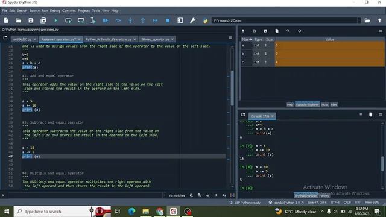Expand find text history dropdown
The image size is (386, 217).
(x=164, y=195)
